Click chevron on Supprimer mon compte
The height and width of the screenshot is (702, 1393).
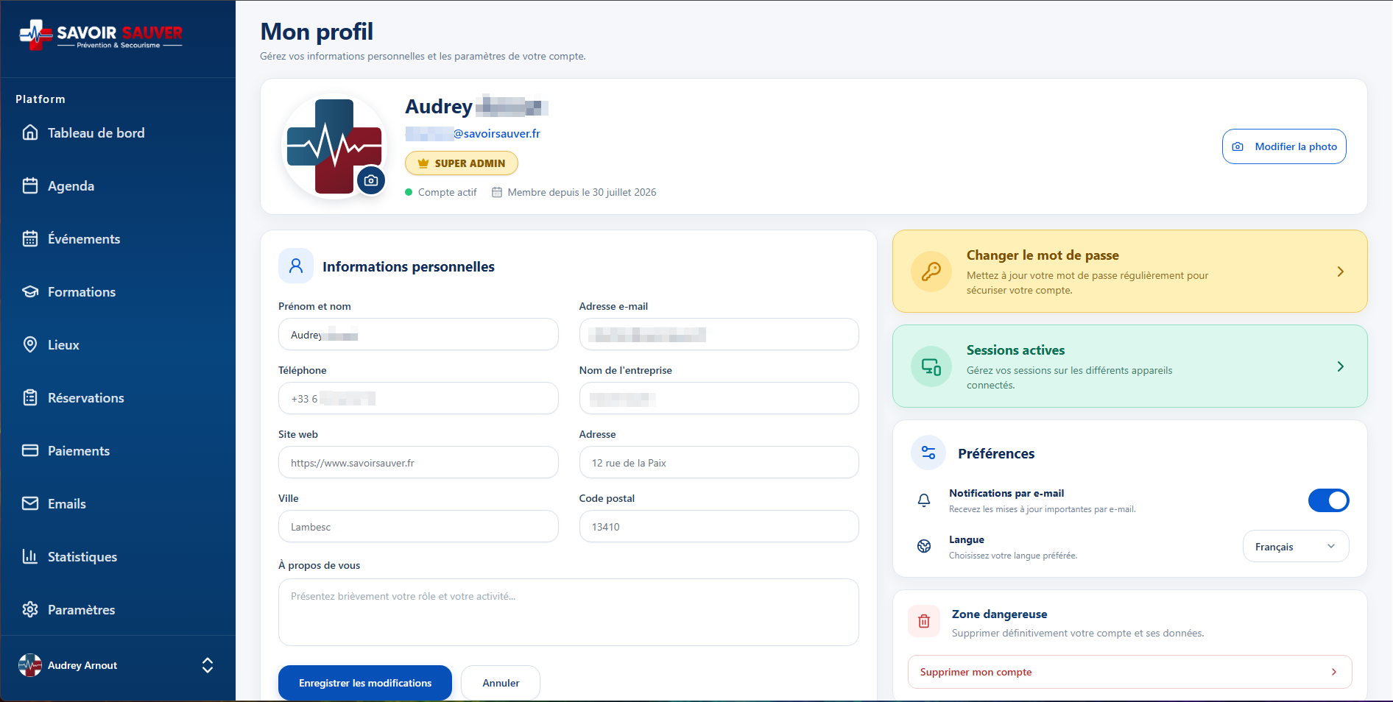click(1334, 672)
